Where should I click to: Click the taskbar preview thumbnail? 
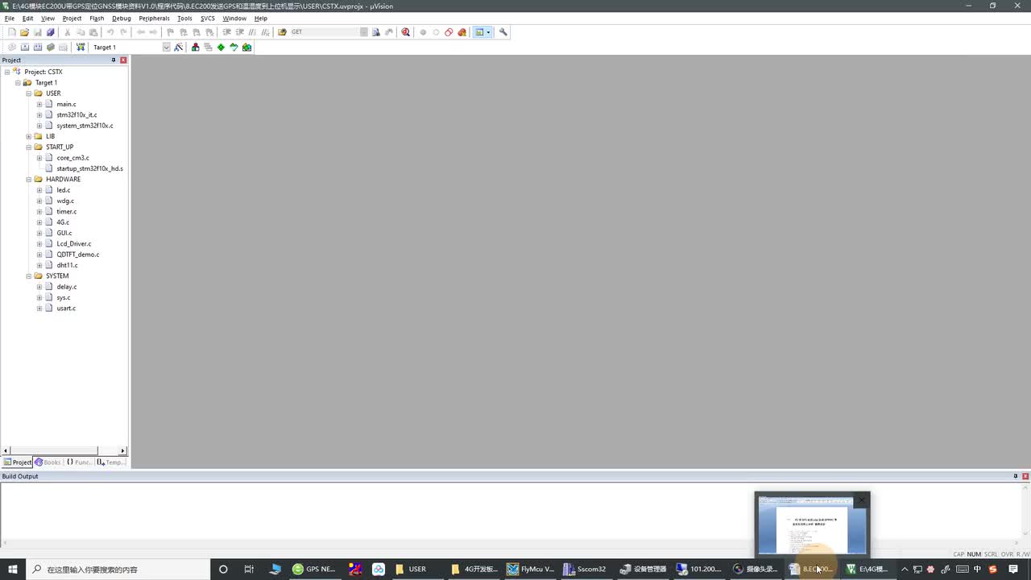pyautogui.click(x=813, y=524)
